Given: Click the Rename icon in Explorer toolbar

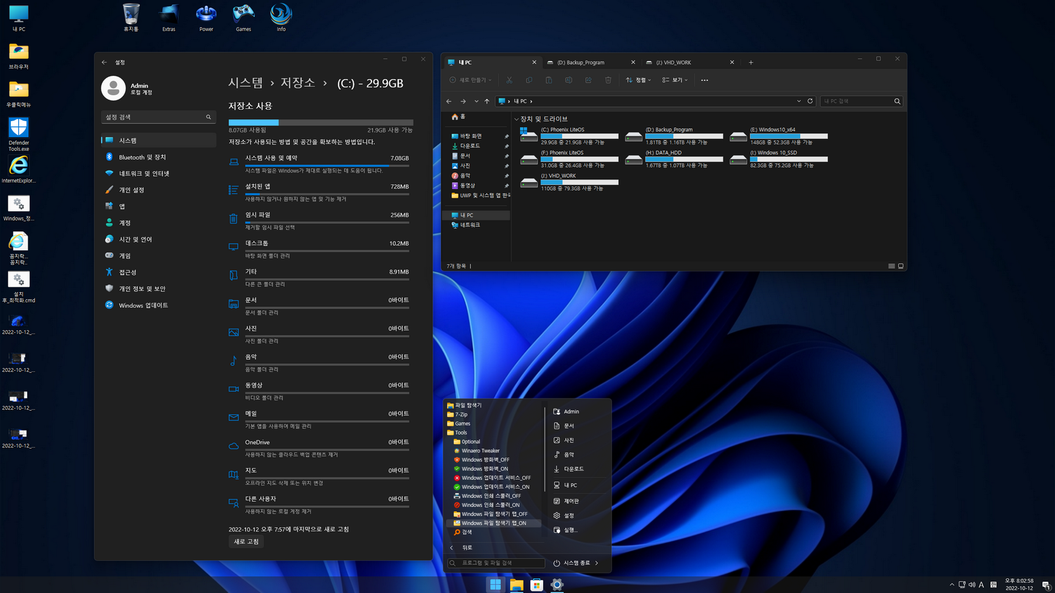Looking at the screenshot, I should click(569, 80).
